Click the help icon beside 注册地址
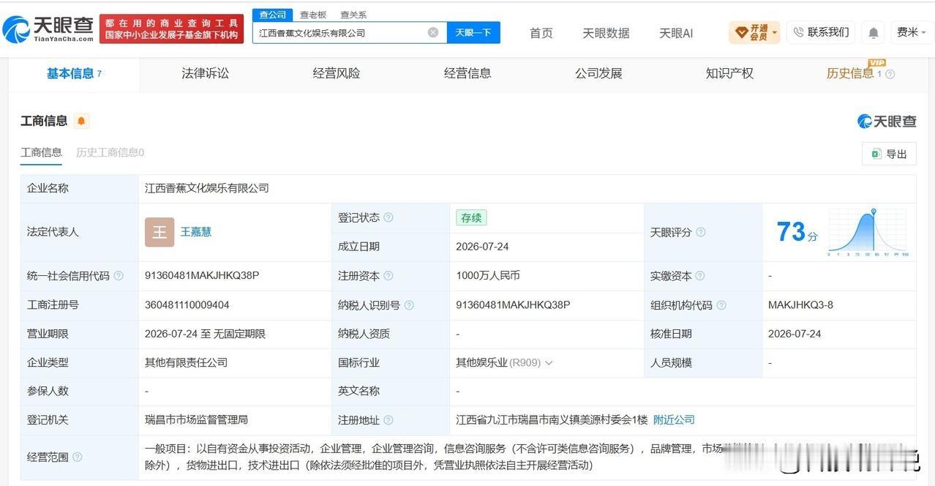This screenshot has width=935, height=486. 388,420
